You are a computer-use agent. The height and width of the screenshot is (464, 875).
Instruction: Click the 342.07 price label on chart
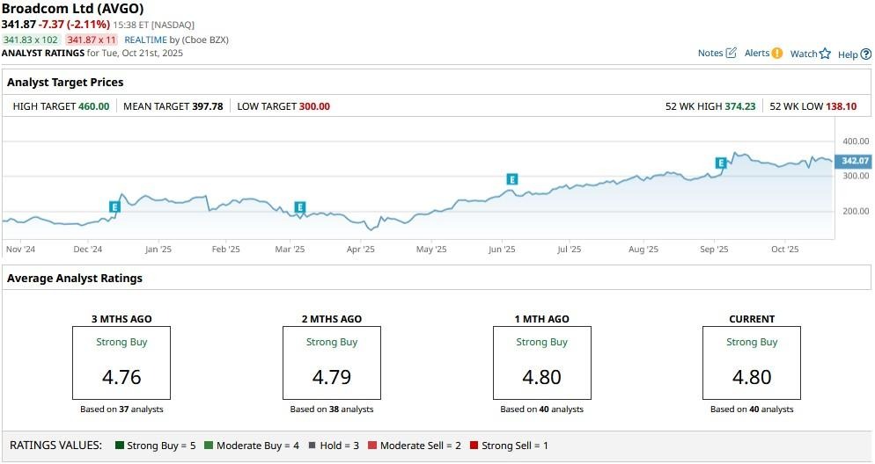[855, 161]
